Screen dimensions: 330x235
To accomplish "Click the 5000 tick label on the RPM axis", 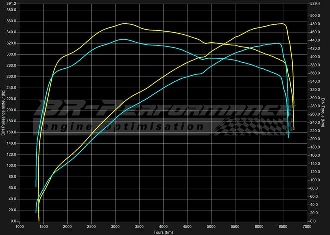I will pos(212,226).
